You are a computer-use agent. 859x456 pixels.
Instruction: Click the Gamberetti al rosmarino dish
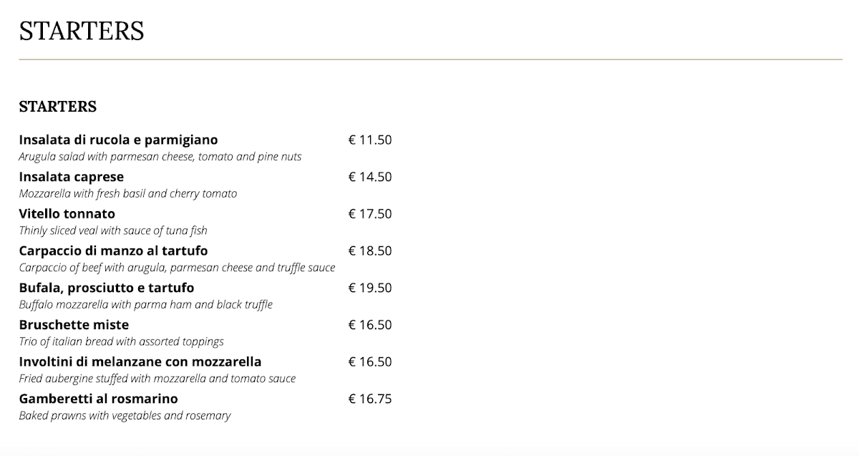coord(99,399)
